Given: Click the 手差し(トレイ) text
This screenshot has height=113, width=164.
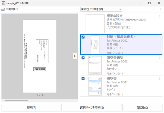Looking at the screenshot, I should [x=115, y=48].
